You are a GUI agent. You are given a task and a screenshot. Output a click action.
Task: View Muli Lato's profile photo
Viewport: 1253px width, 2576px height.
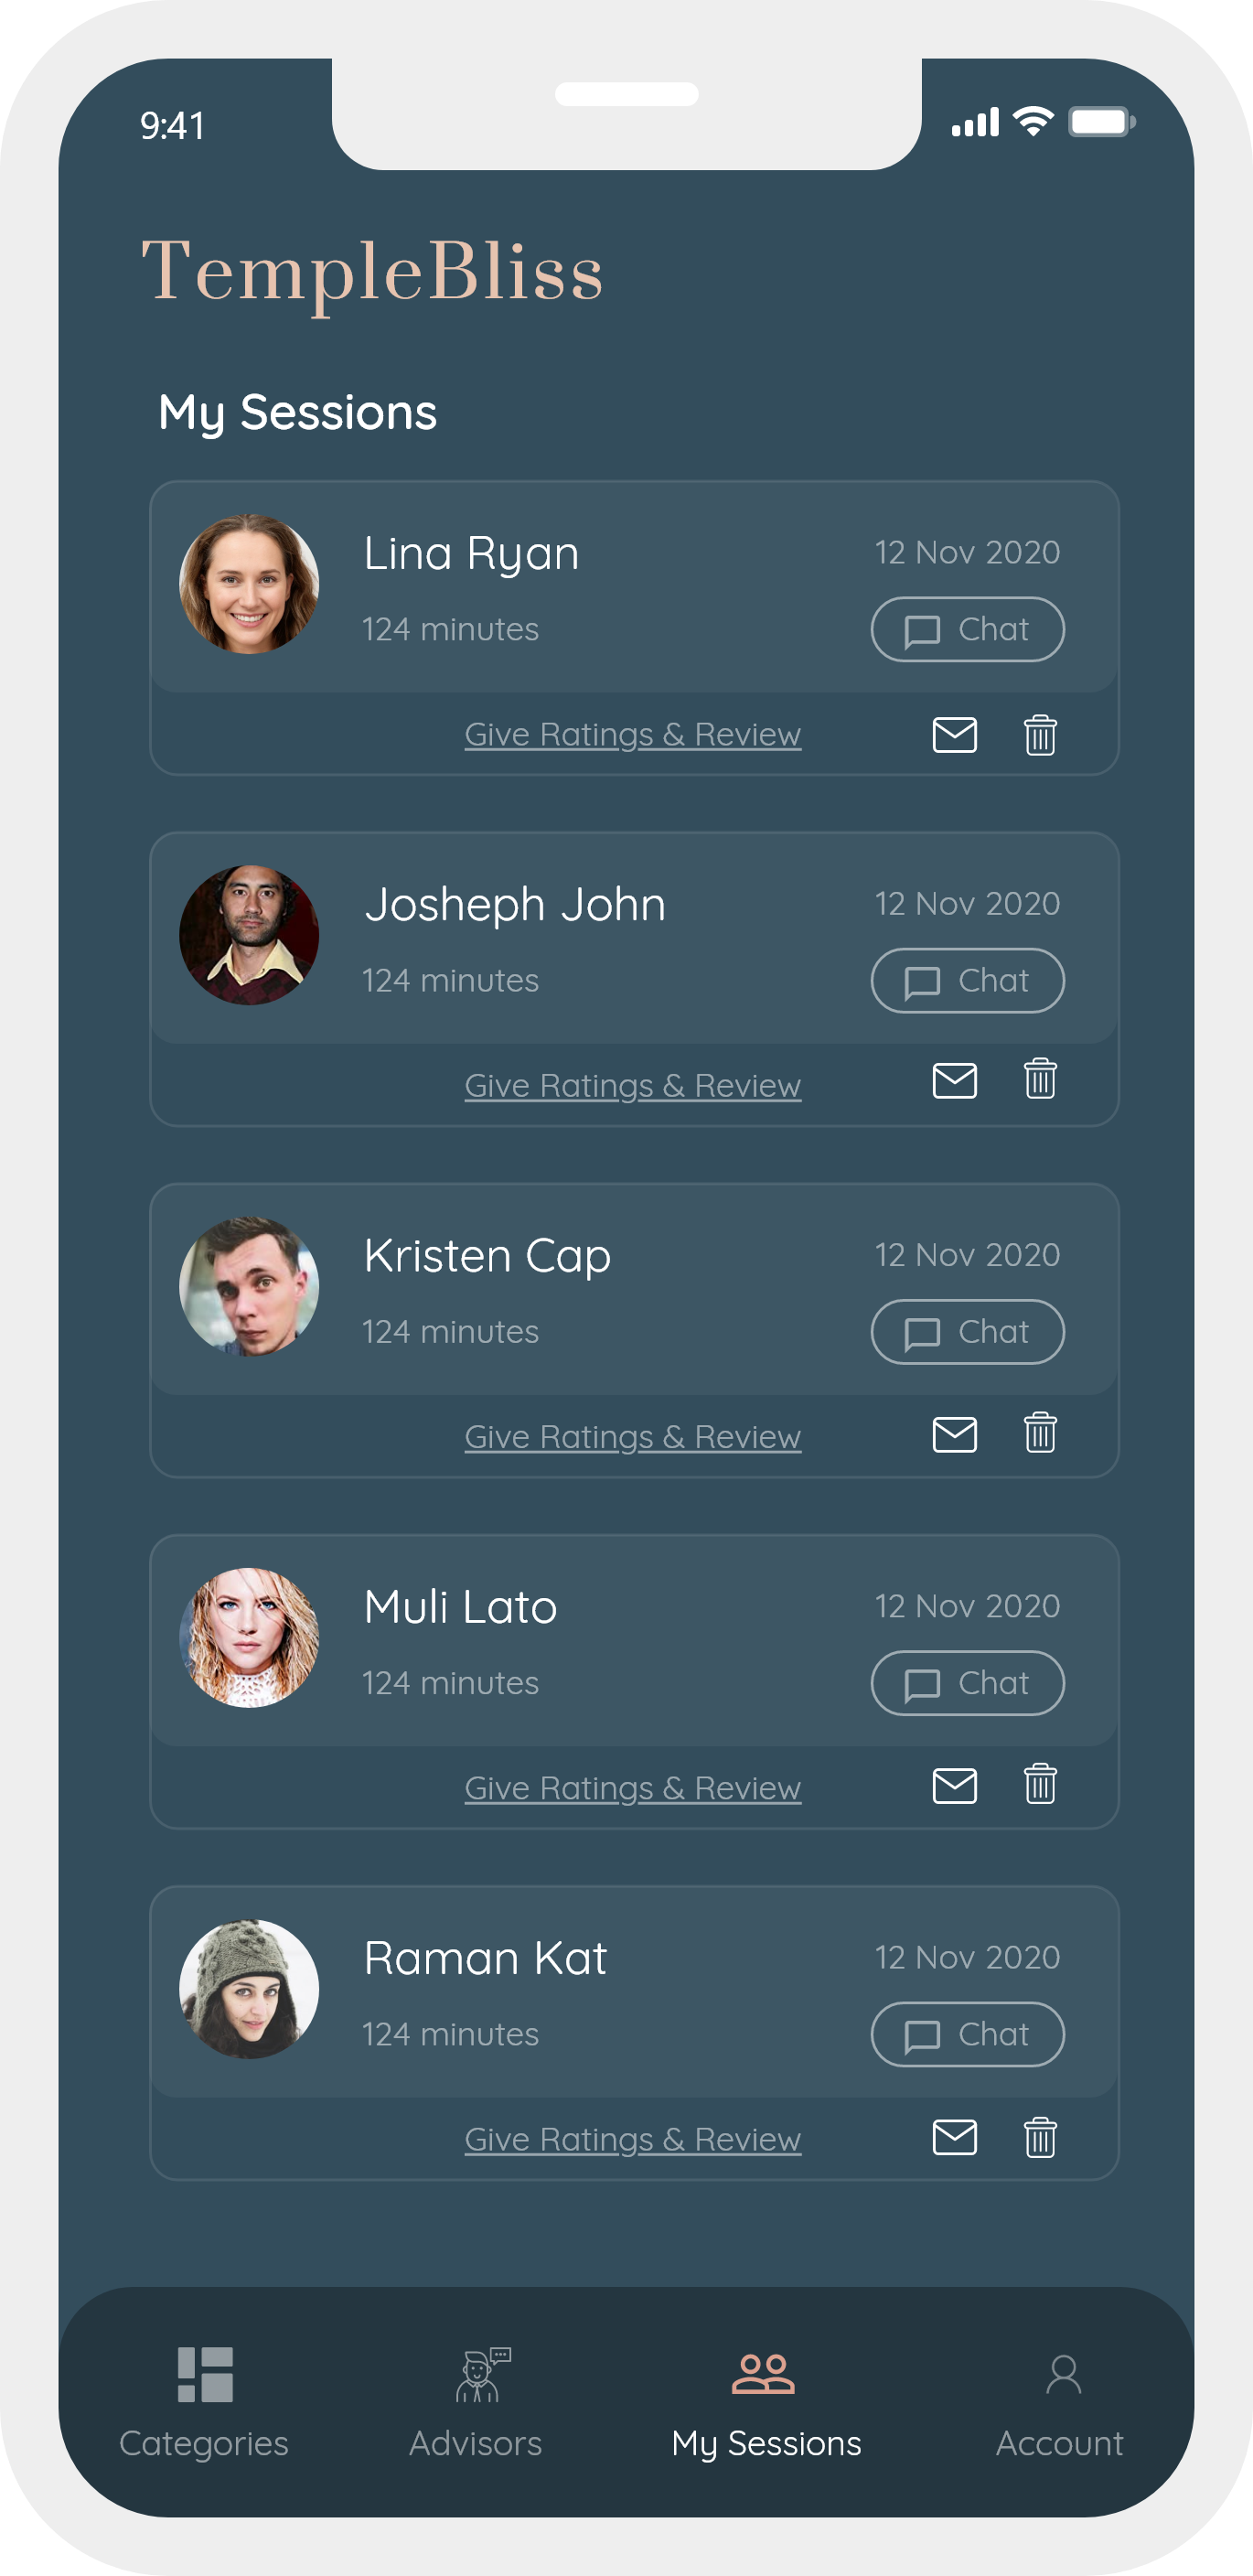pos(249,1637)
